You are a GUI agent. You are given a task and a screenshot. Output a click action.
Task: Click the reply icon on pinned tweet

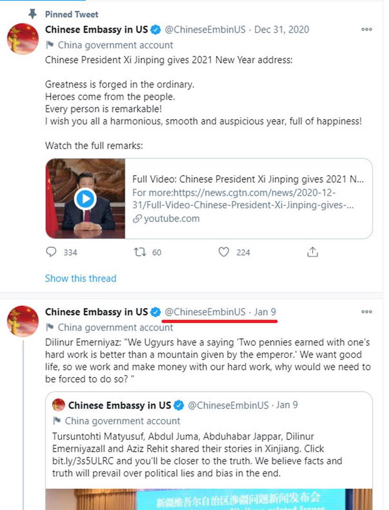(51, 252)
